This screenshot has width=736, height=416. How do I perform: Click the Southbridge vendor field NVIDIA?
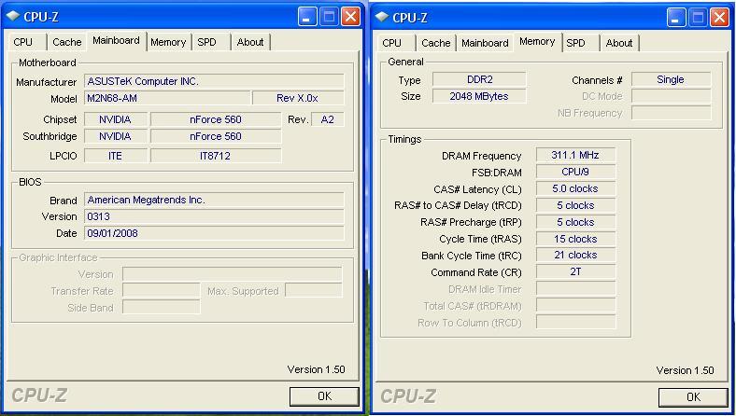(x=116, y=136)
